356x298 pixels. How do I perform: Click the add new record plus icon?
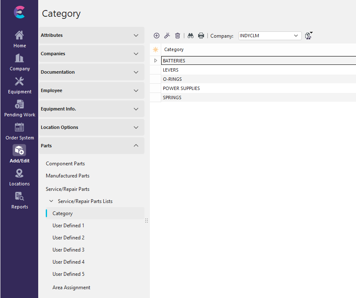[x=157, y=36]
